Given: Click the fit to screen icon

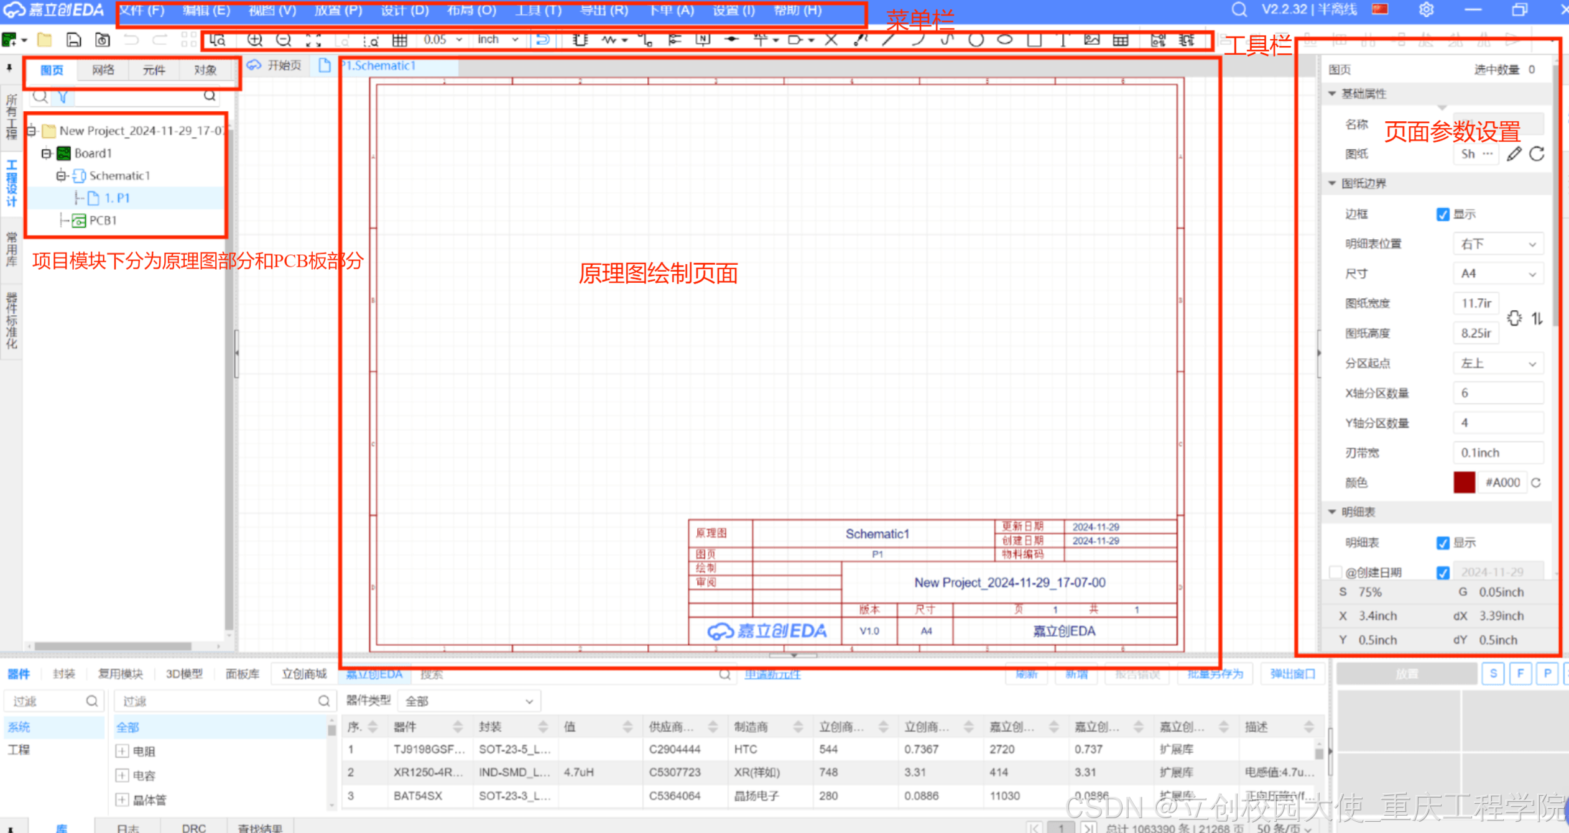Looking at the screenshot, I should pos(313,40).
